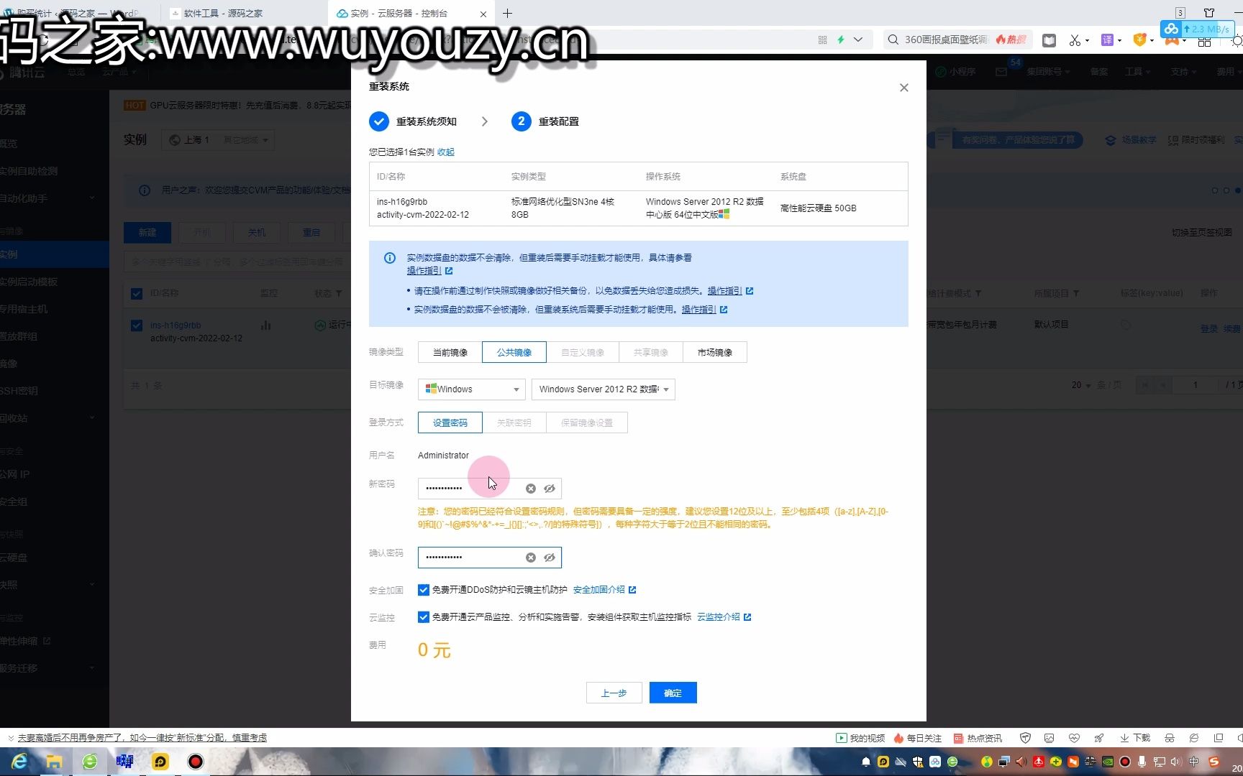Clear the 确认密码 password field
Screen dimensions: 1243x776
[530, 558]
